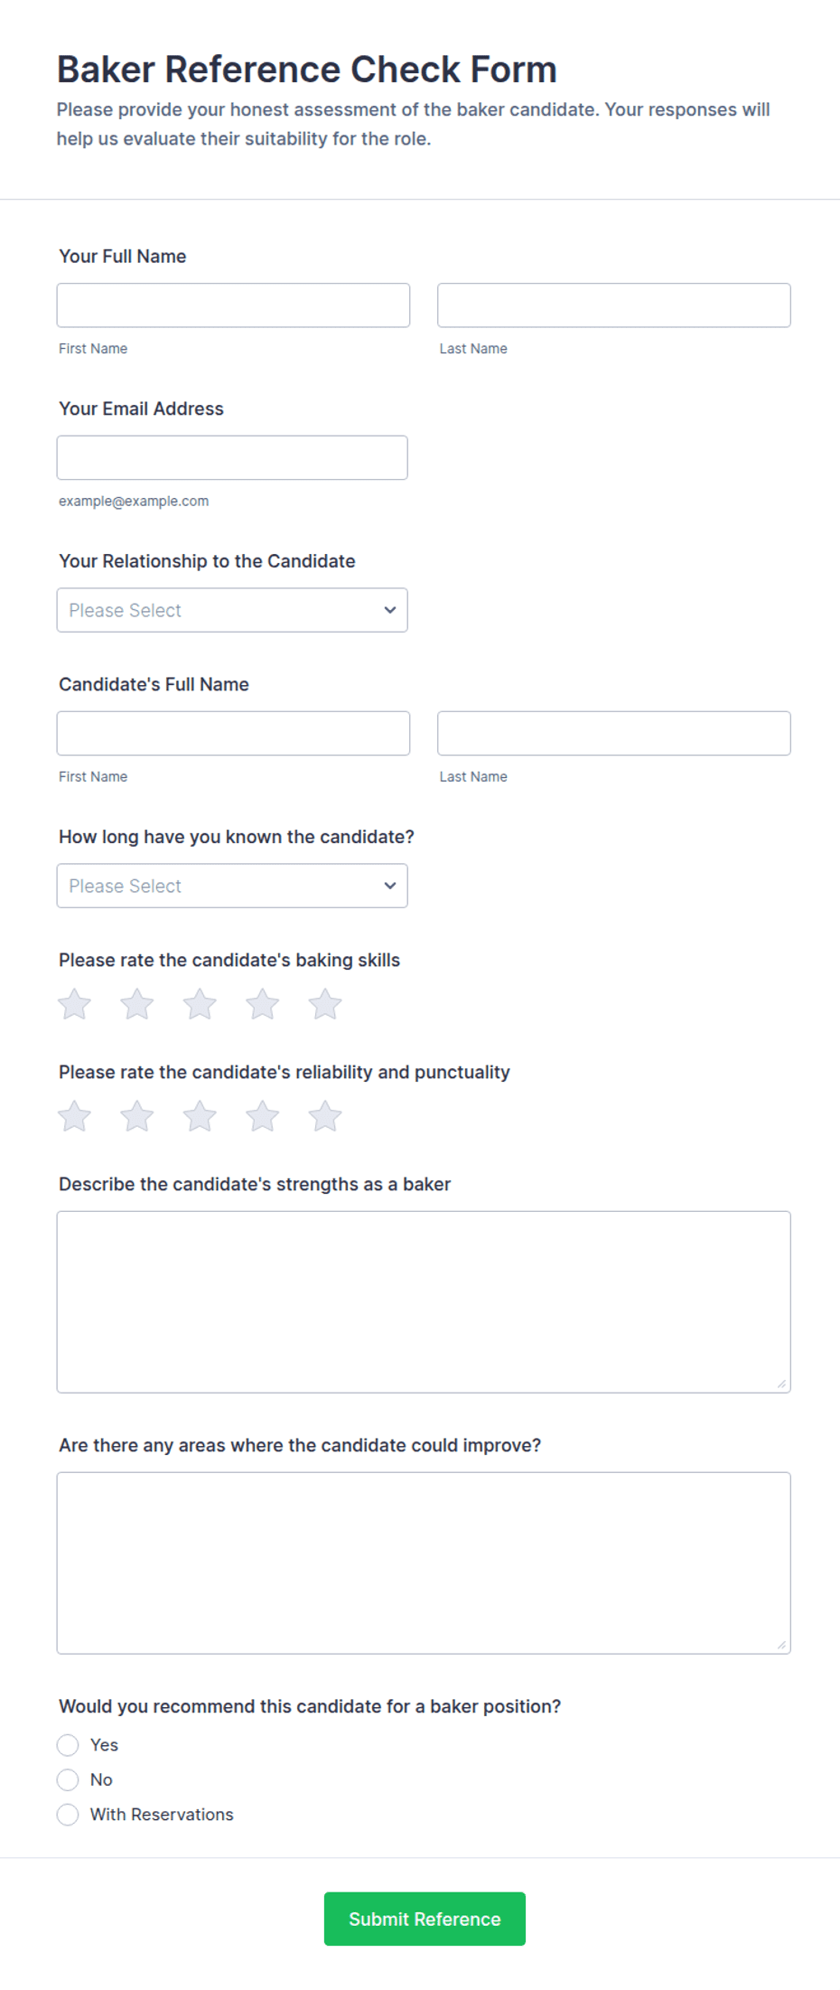The image size is (840, 1990).
Task: Select With Reservations radio option
Action: 68,1814
